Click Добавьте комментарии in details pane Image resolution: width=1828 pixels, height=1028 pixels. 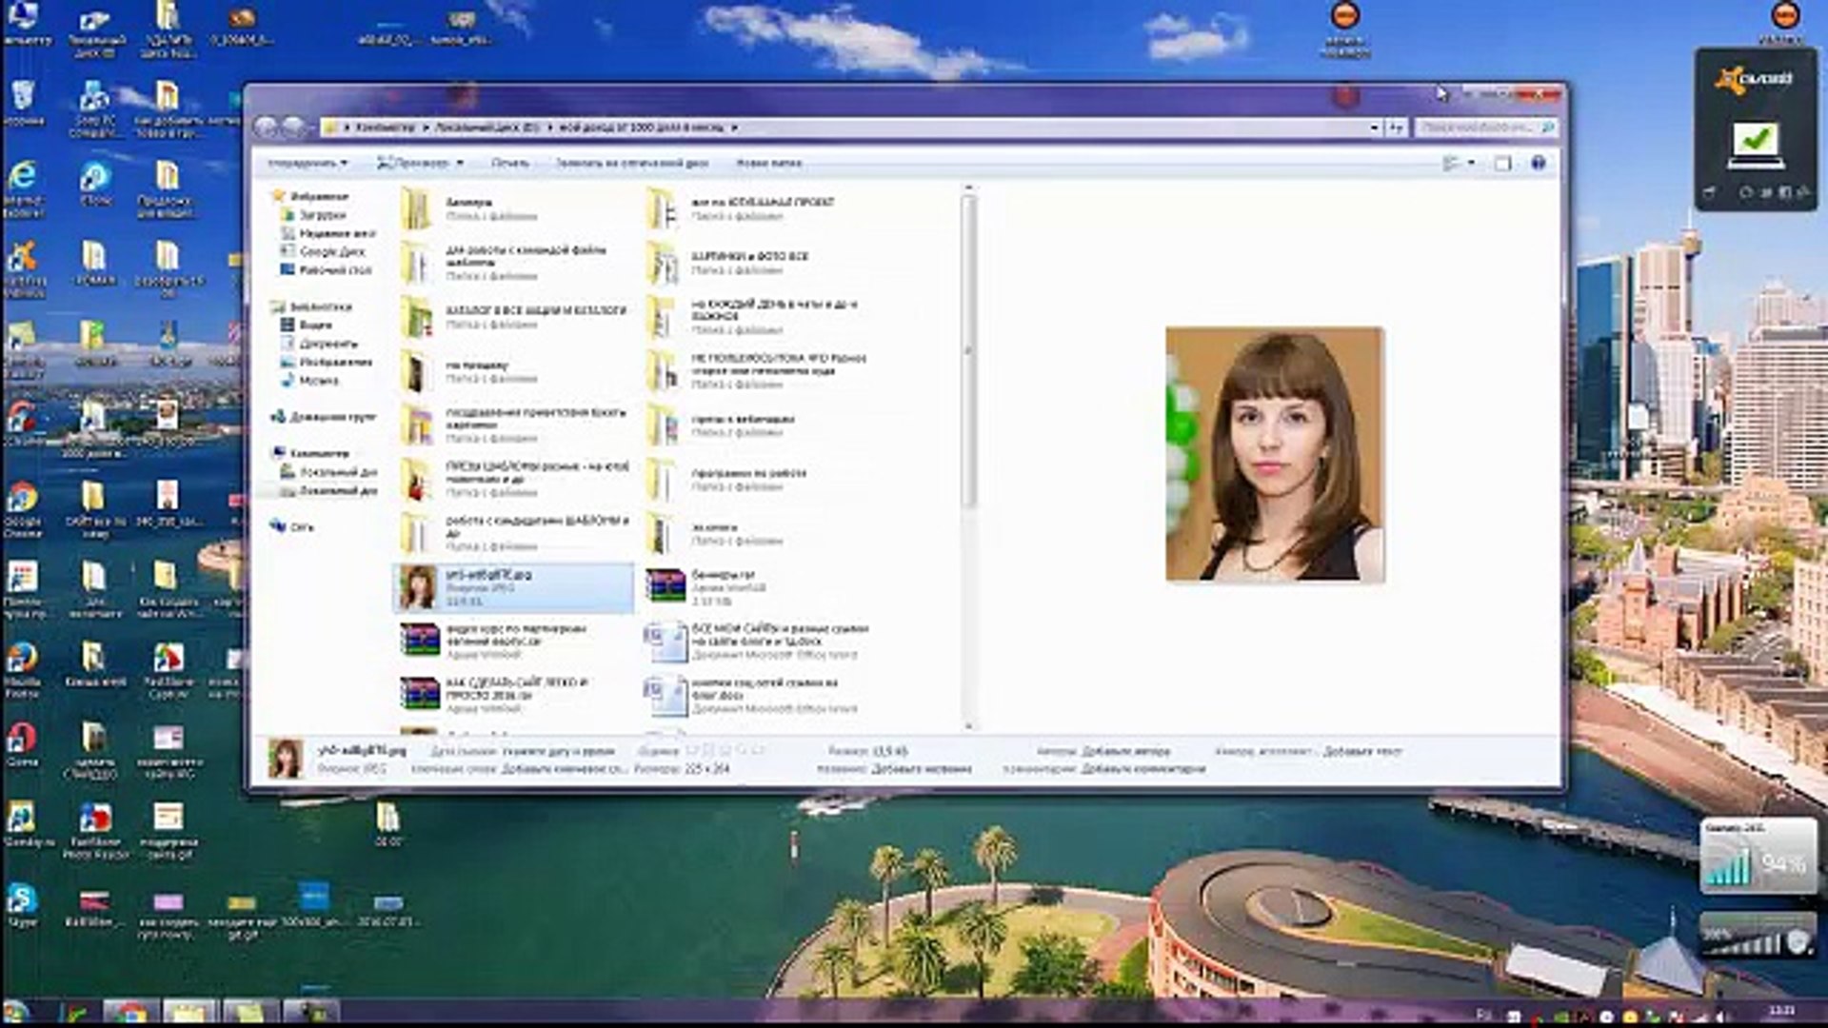point(1143,768)
